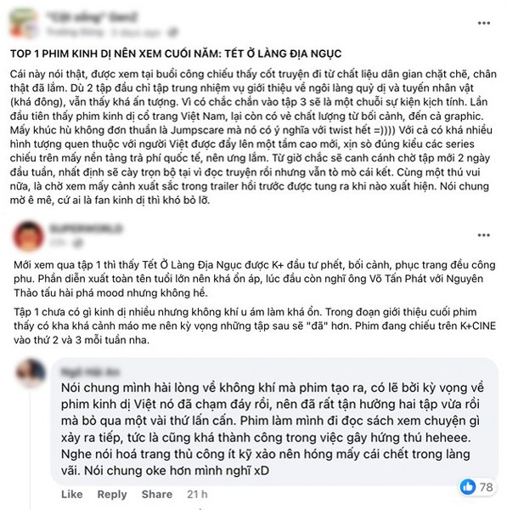This screenshot has height=510, width=507.
Task: Open the second post's three-dot options menu
Action: coord(483,235)
